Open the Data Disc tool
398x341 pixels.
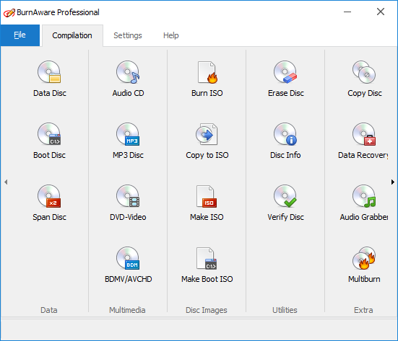coord(50,79)
